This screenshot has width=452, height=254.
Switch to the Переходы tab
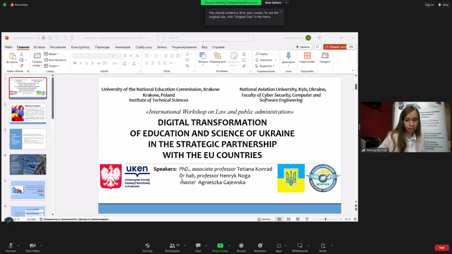coord(102,47)
